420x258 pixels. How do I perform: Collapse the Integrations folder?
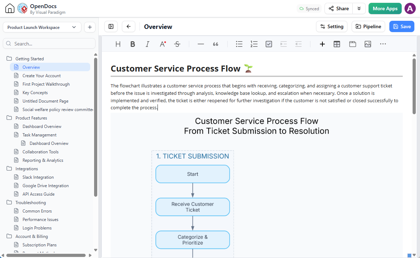10,168
